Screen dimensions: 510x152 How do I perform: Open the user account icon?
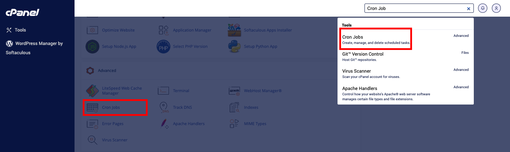[497, 8]
